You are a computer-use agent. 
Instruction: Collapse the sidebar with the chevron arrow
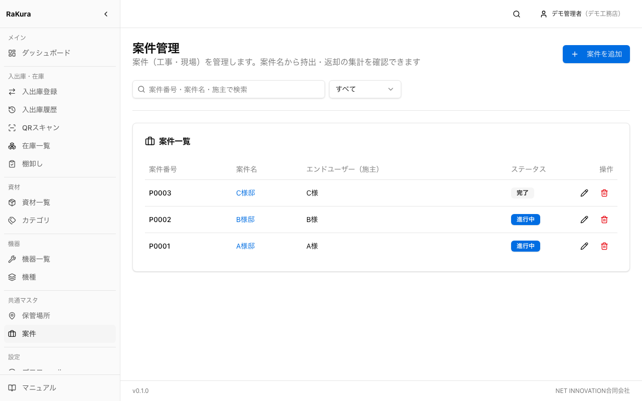pyautogui.click(x=106, y=14)
